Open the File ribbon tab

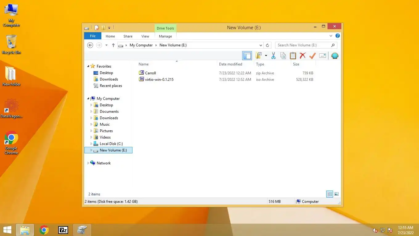click(93, 36)
